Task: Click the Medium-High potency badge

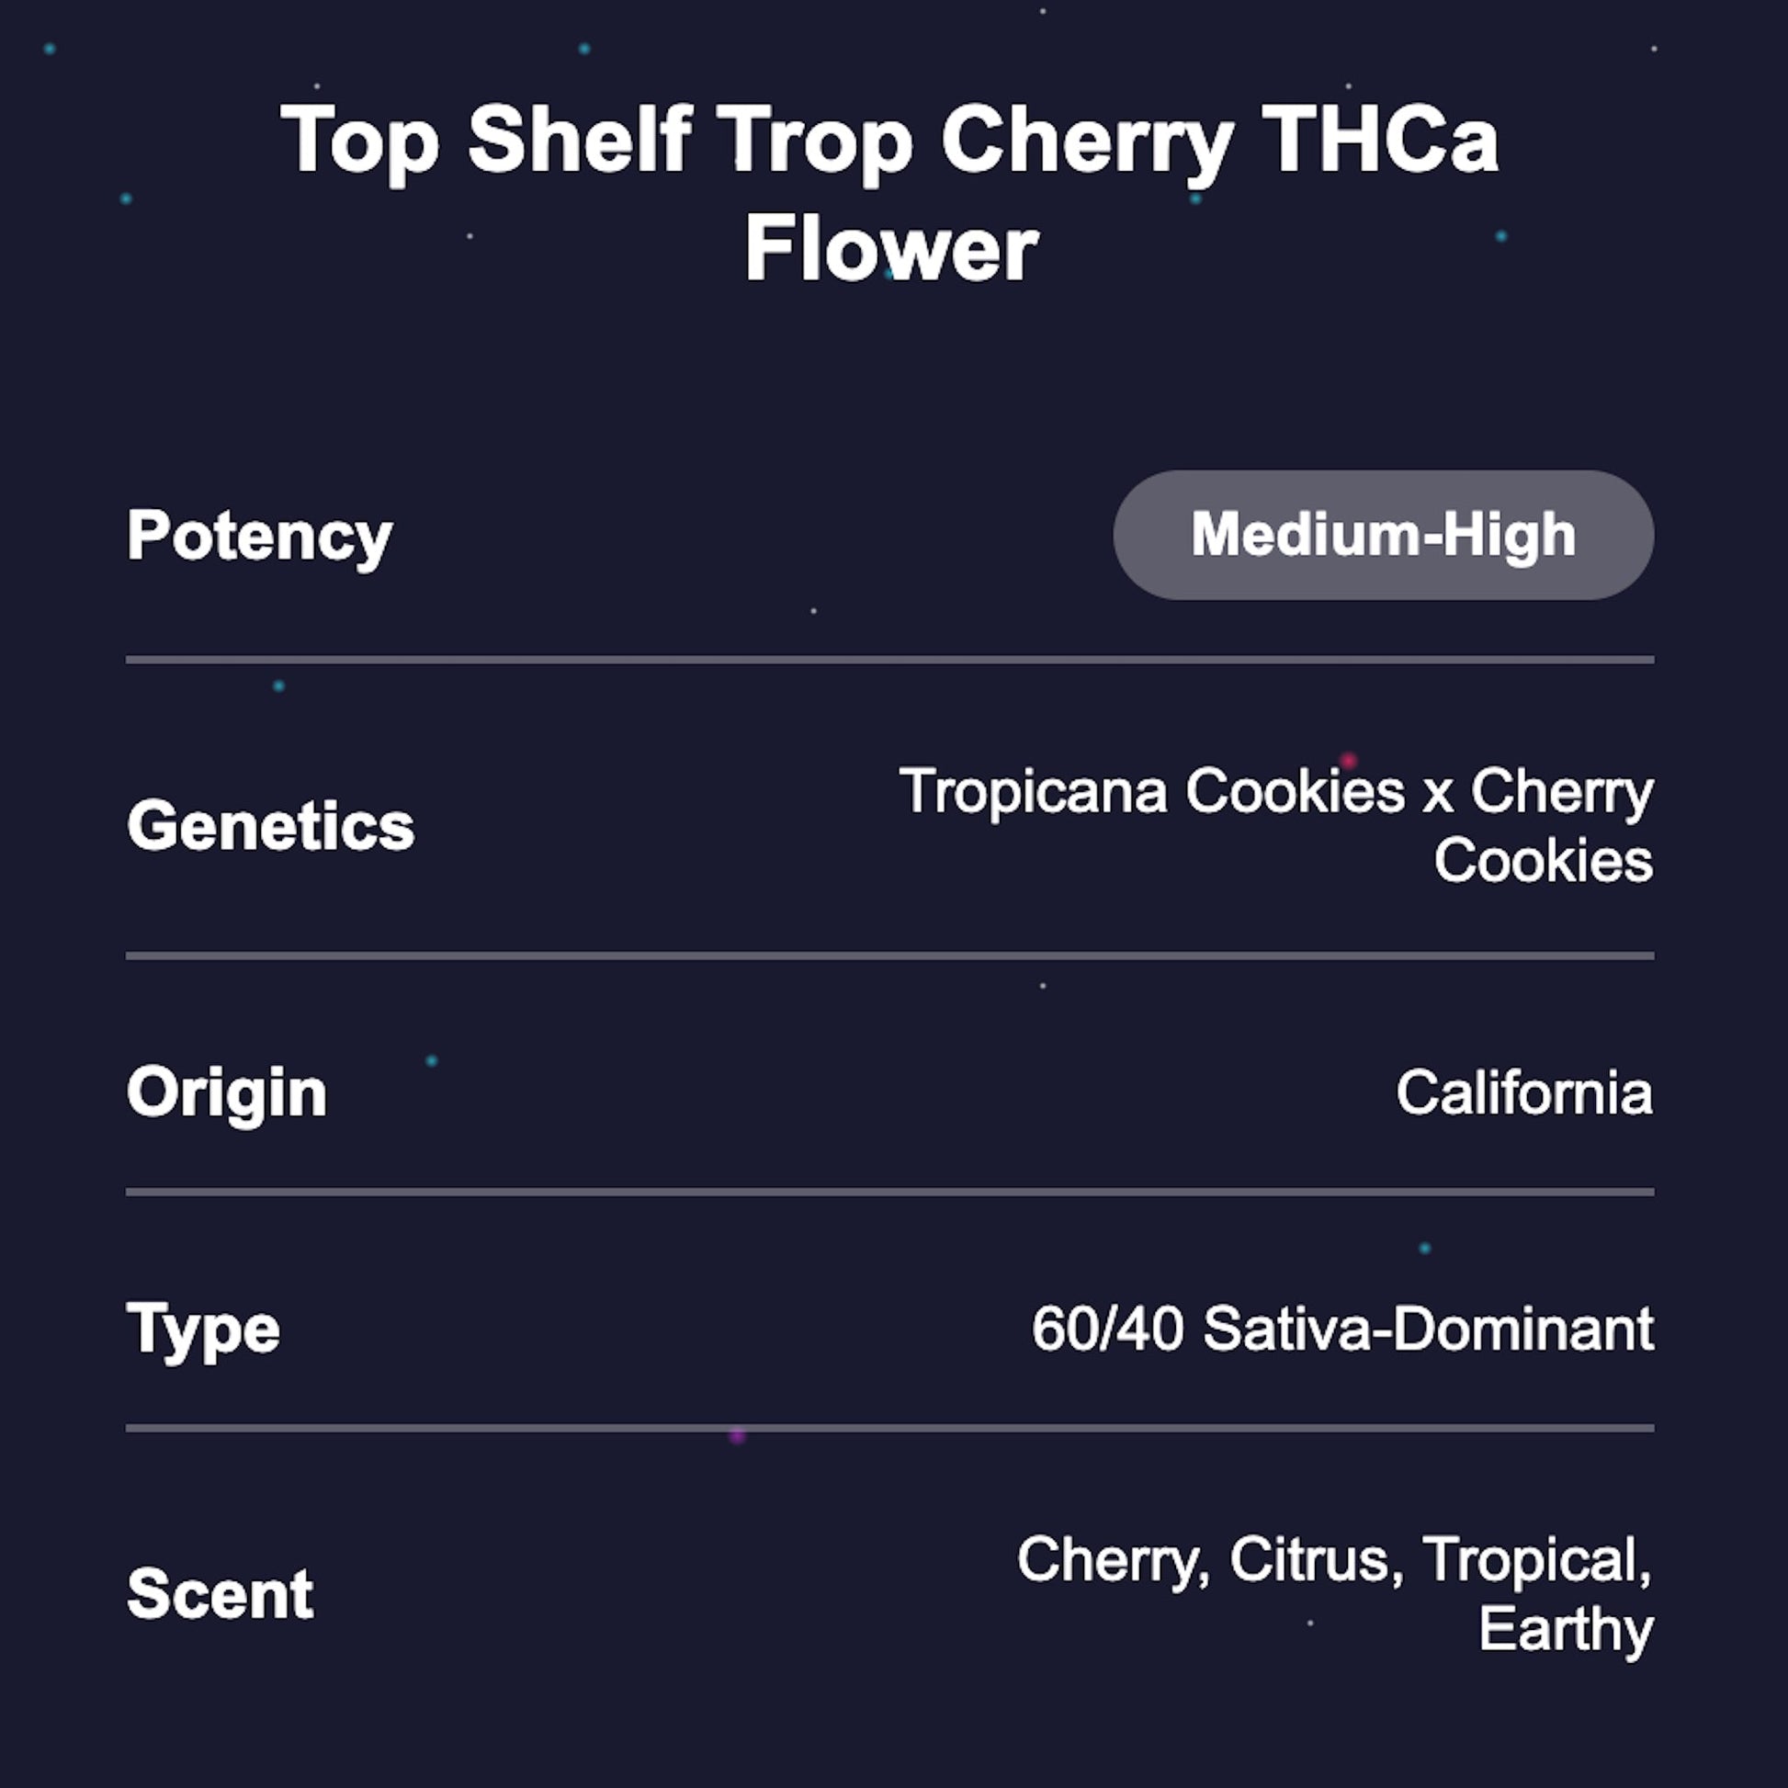Action: tap(1383, 535)
